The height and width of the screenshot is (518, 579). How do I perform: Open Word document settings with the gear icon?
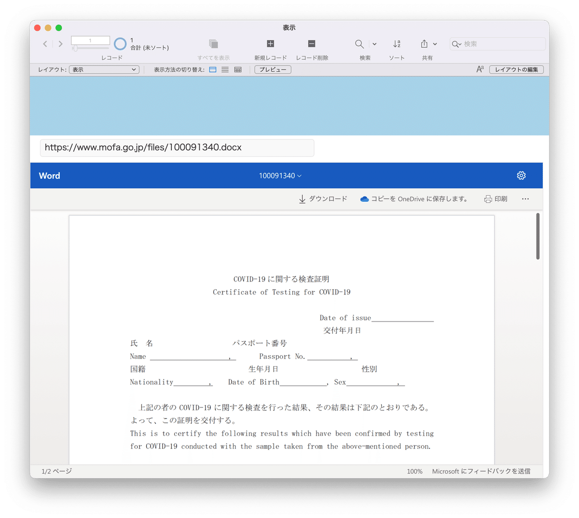click(x=521, y=175)
